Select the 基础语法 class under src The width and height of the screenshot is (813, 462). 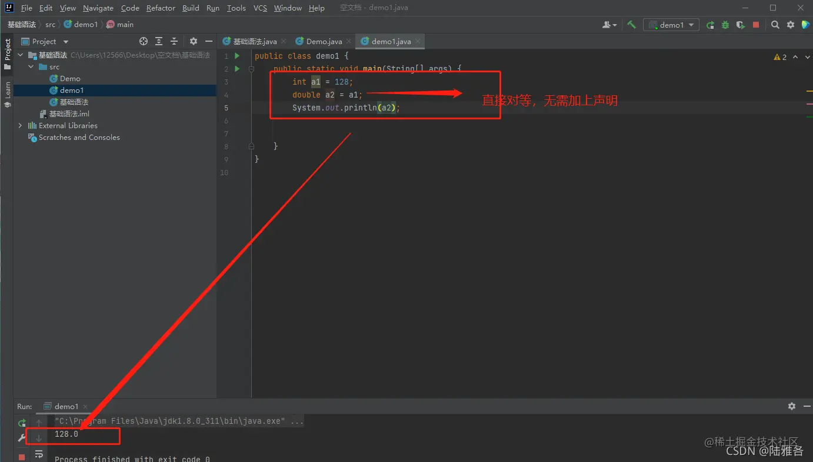point(69,102)
